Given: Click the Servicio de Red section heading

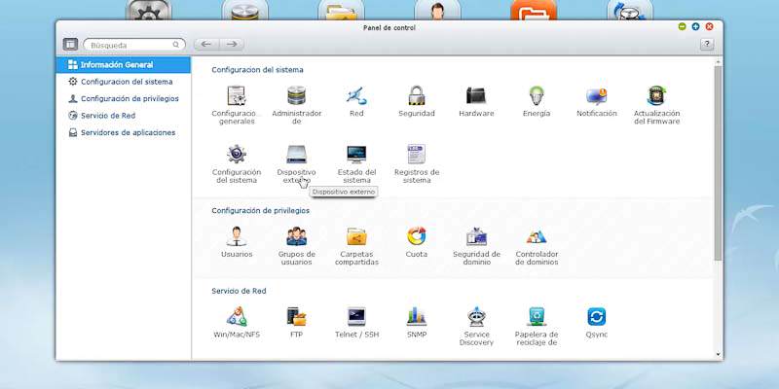Looking at the screenshot, I should (239, 291).
